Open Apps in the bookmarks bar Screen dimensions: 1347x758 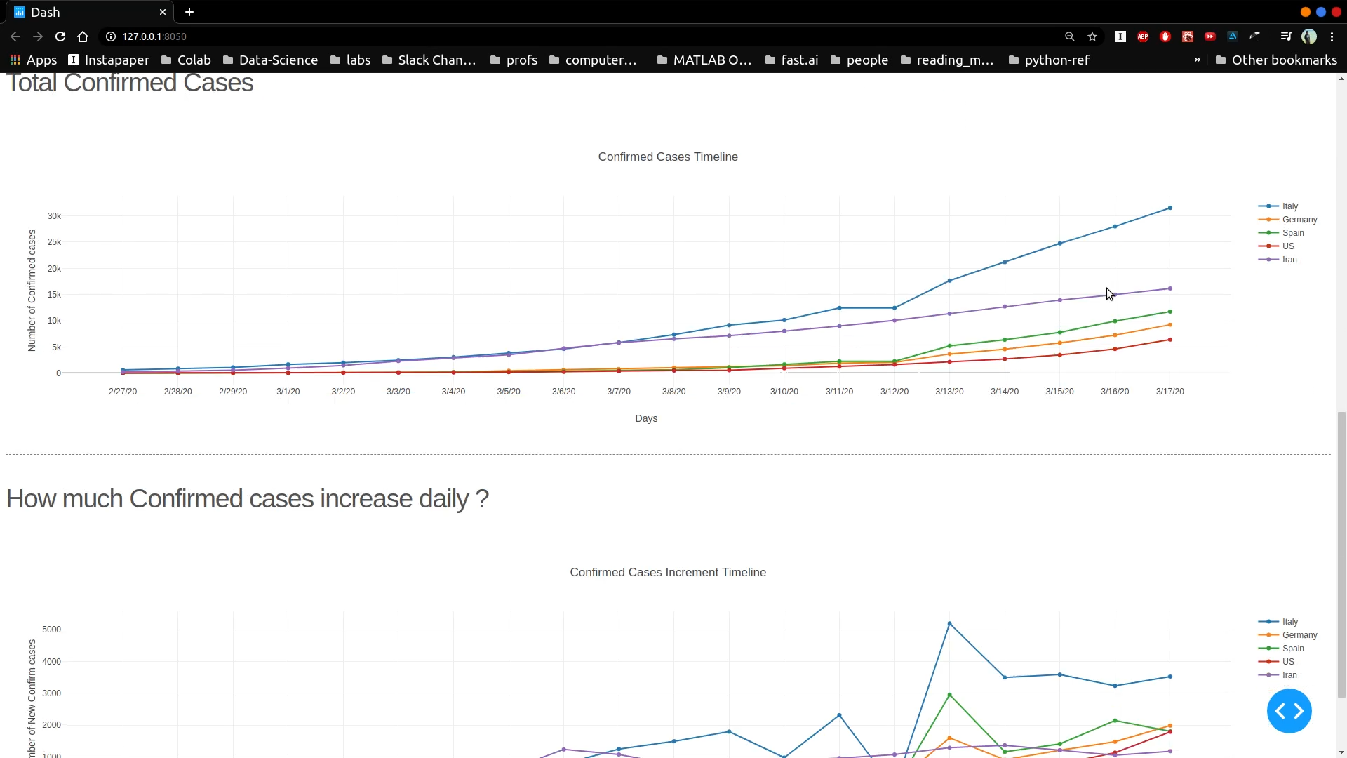(33, 60)
